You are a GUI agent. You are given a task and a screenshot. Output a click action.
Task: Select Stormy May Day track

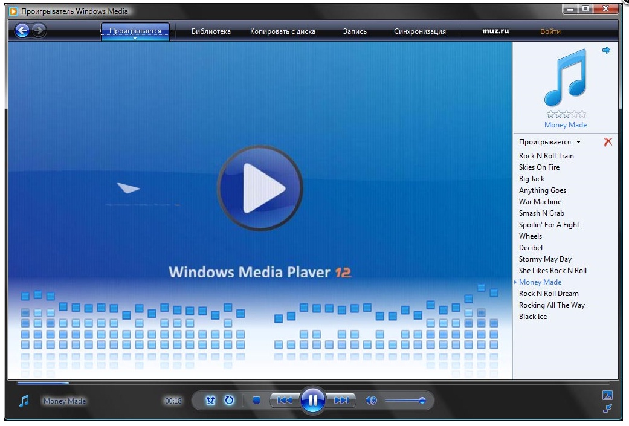pyautogui.click(x=545, y=259)
